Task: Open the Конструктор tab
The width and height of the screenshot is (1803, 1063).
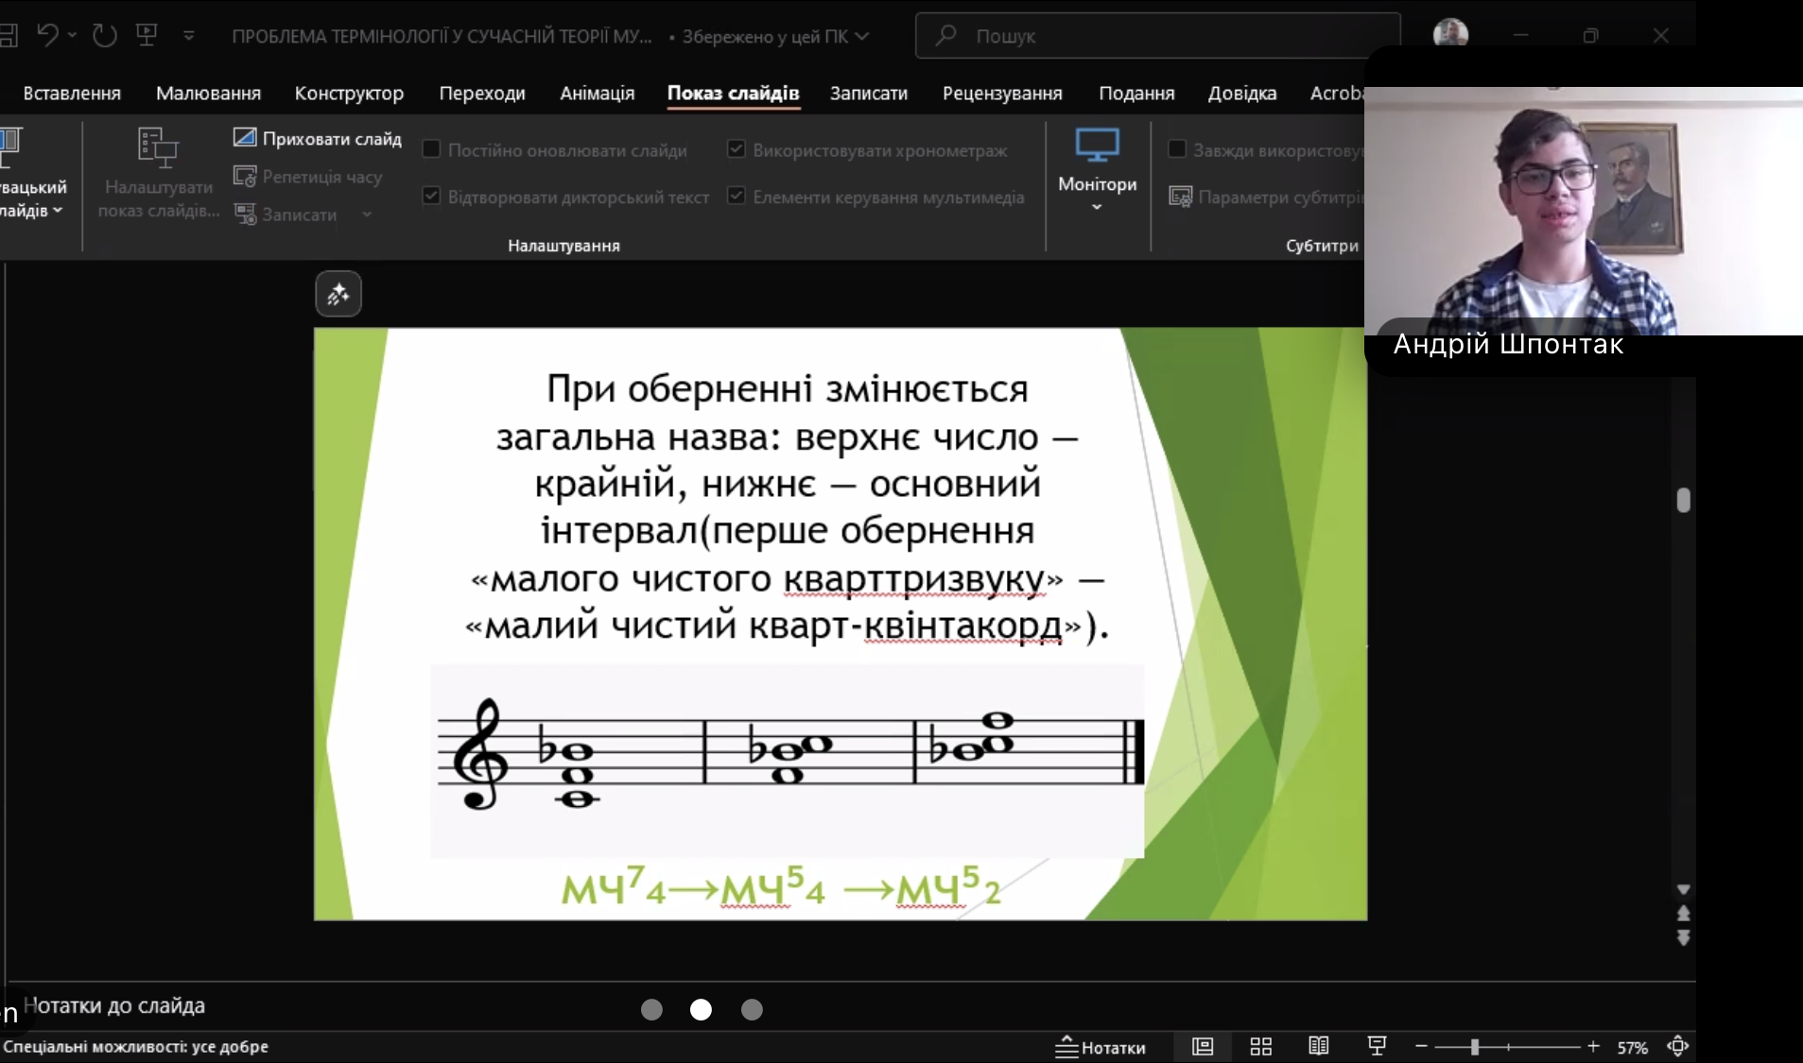Action: tap(349, 93)
